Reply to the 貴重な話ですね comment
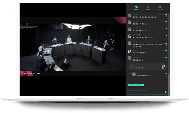 click(166, 61)
